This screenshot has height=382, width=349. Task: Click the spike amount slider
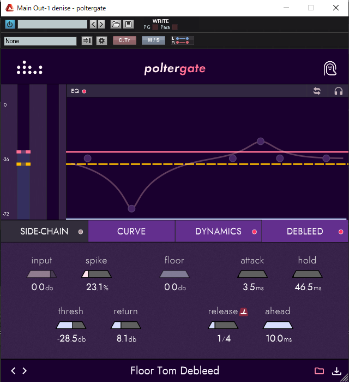tap(97, 274)
